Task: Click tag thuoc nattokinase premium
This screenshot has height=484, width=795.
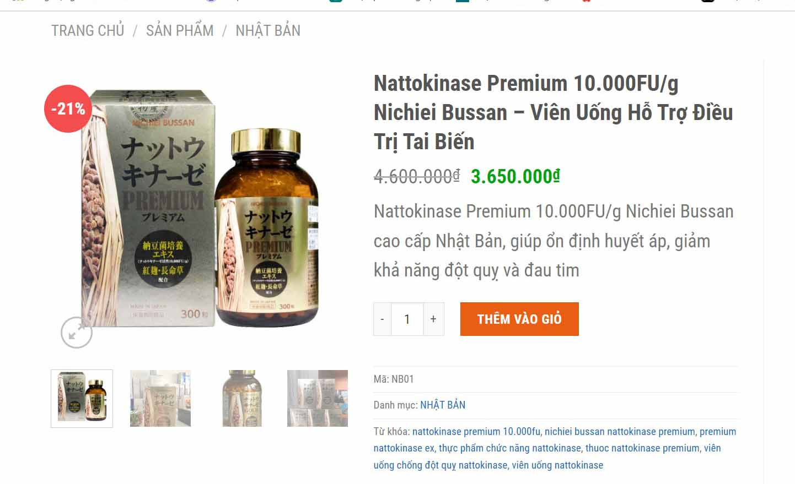Action: point(642,448)
